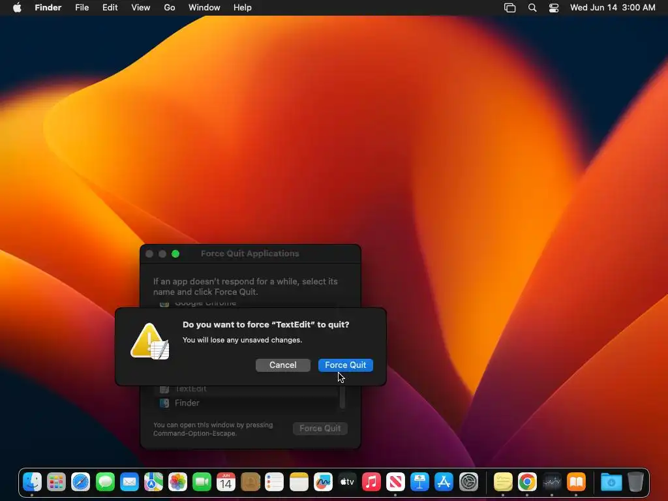This screenshot has width=668, height=501.
Task: Open the Downloads folder in the Dock
Action: (611, 482)
